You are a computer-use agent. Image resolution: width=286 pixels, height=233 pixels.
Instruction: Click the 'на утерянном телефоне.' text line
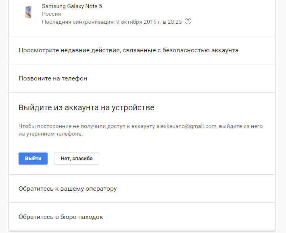(x=51, y=134)
